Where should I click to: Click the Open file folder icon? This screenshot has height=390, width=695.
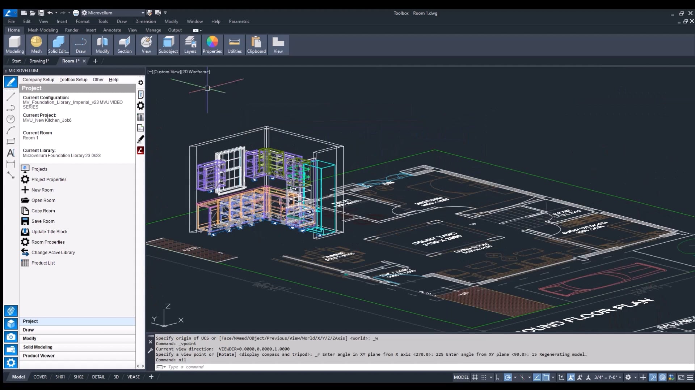point(33,13)
